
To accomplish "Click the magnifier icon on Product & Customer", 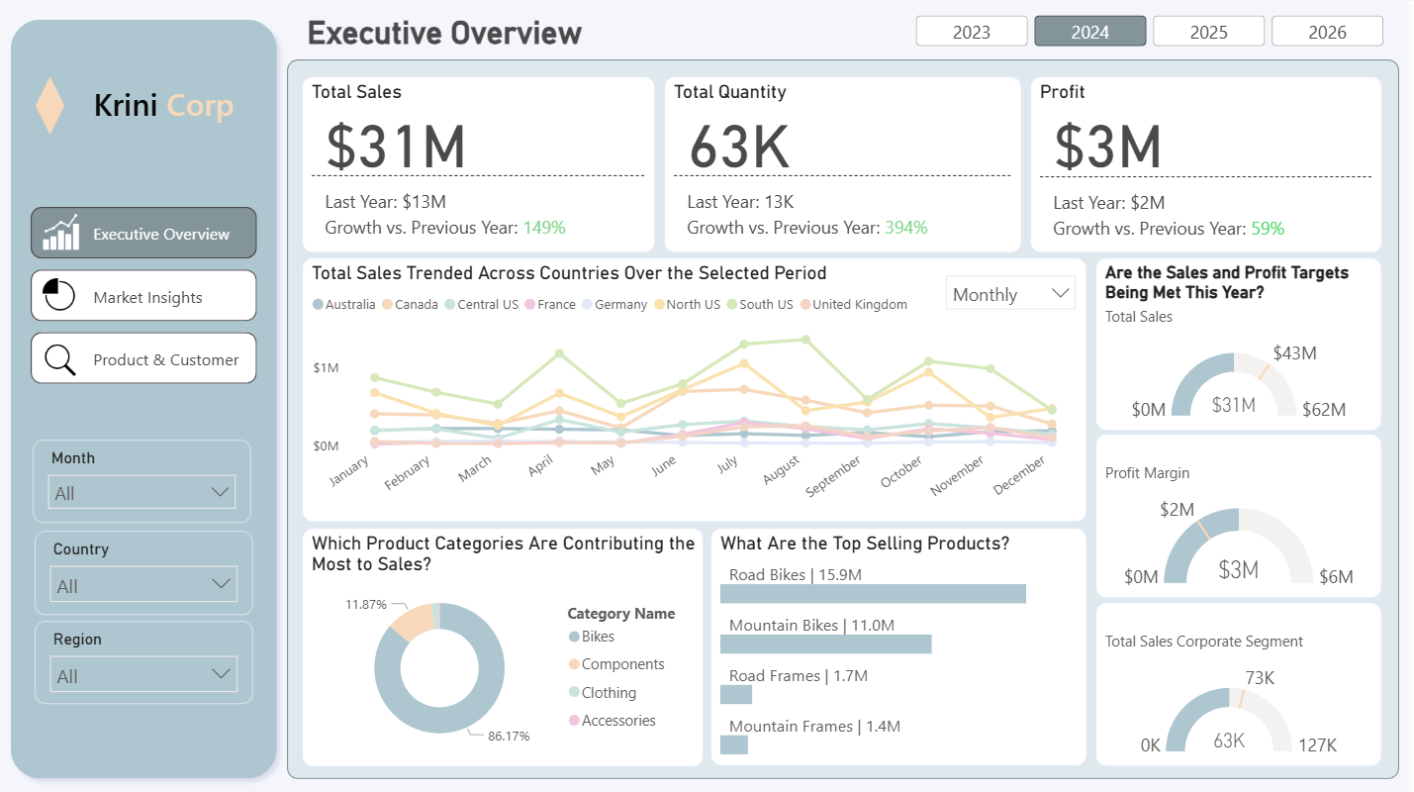I will tap(60, 359).
